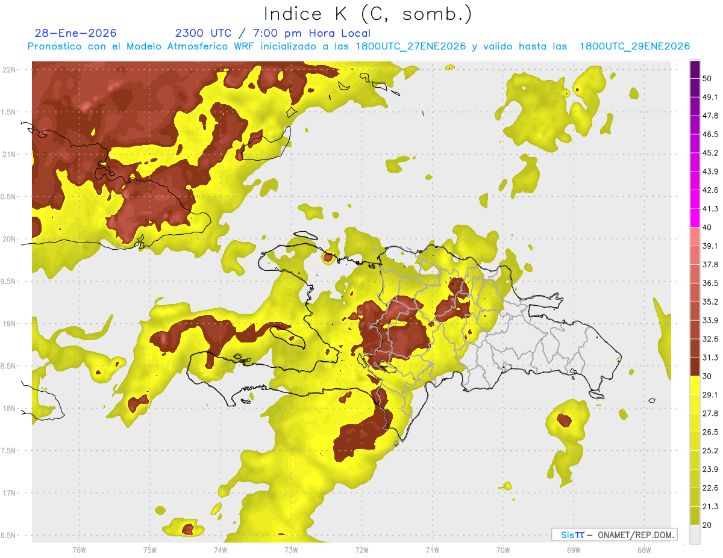723x558 pixels.
Task: Click the 76W longitude axis label
Action: (80, 550)
